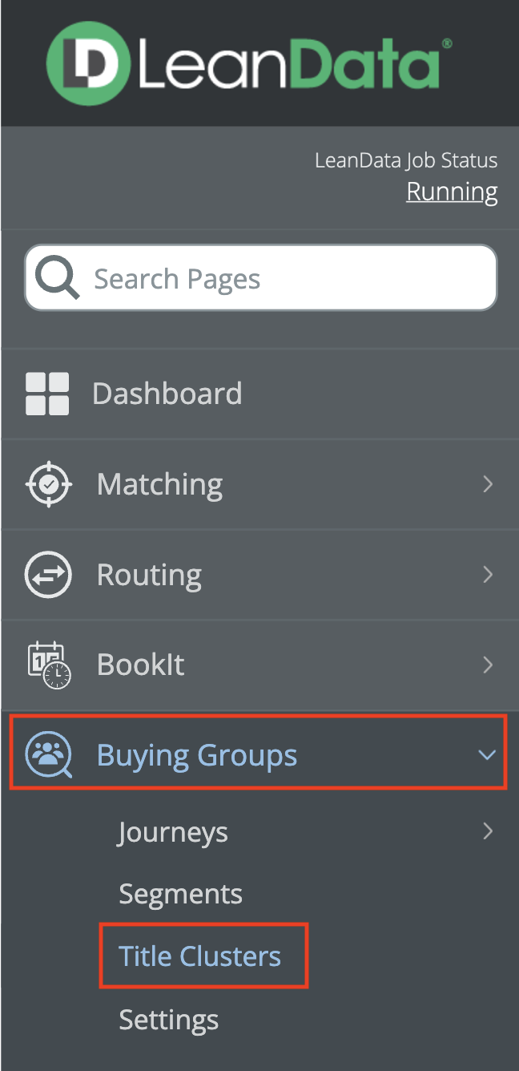This screenshot has width=519, height=1071.
Task: Expand the Routing submenu chevron
Action: click(487, 575)
